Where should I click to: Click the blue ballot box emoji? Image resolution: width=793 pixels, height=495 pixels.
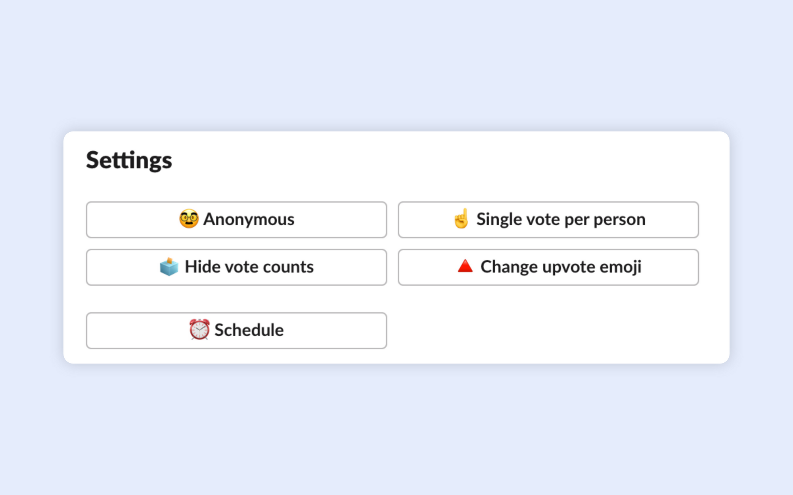coord(169,267)
